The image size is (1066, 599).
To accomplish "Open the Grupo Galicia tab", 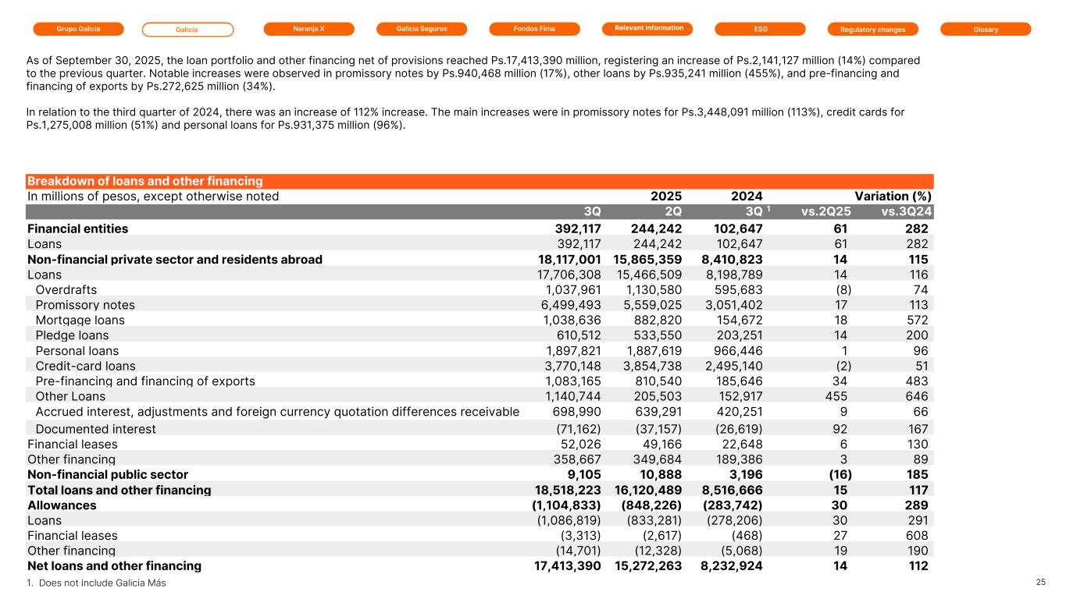I will pyautogui.click(x=78, y=29).
